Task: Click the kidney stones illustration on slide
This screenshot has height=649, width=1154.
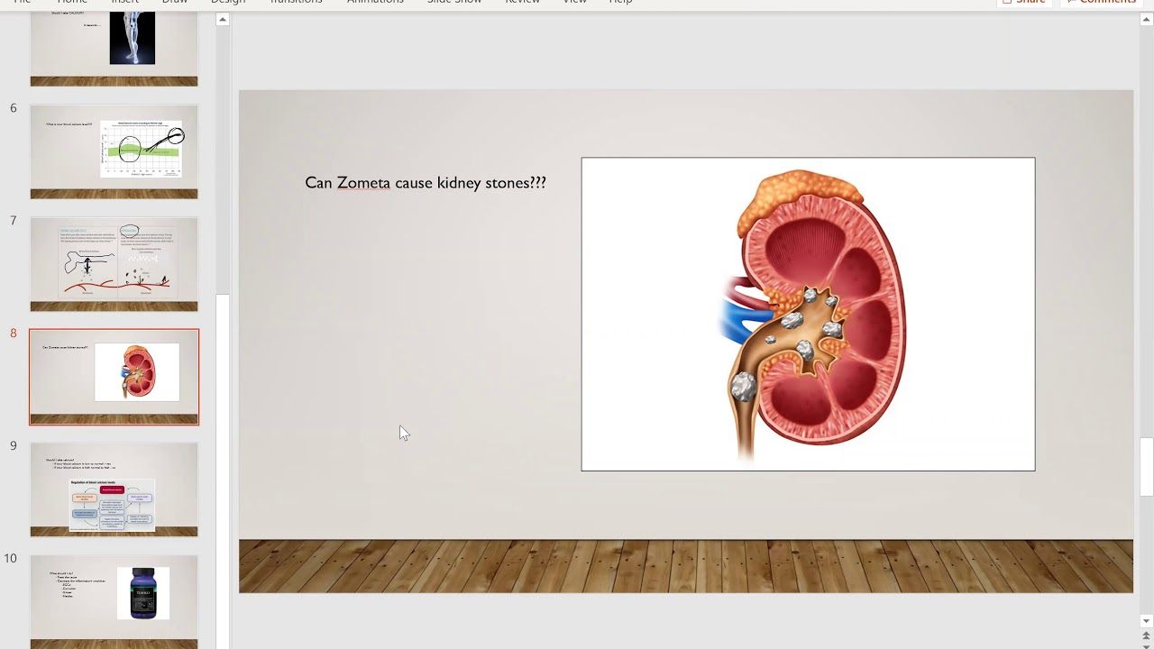Action: (x=808, y=314)
